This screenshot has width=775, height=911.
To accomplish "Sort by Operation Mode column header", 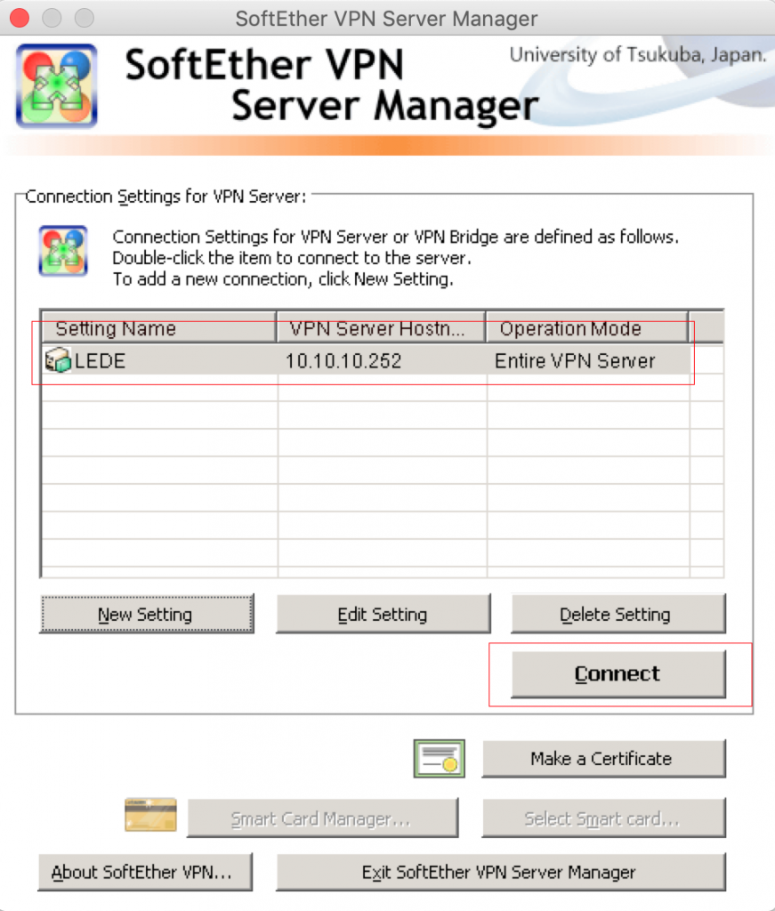I will coord(586,328).
